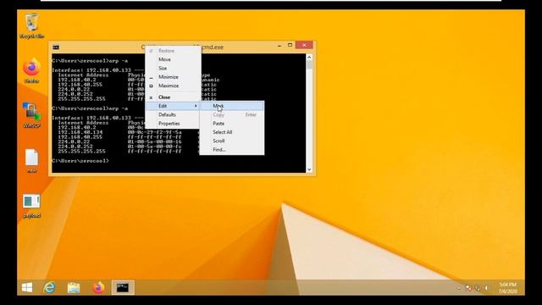Show hidden tray icons arrow
This screenshot has width=542, height=305.
pyautogui.click(x=459, y=288)
